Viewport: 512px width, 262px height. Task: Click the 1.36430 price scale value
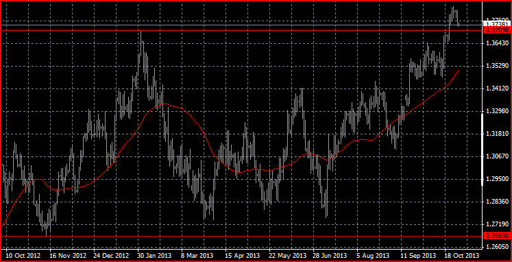498,43
